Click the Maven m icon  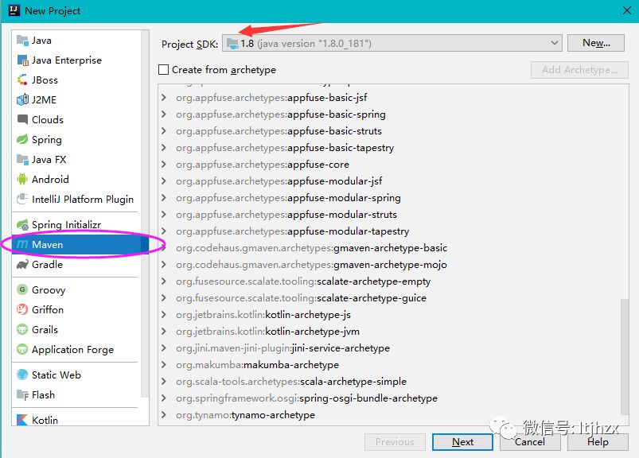(22, 244)
